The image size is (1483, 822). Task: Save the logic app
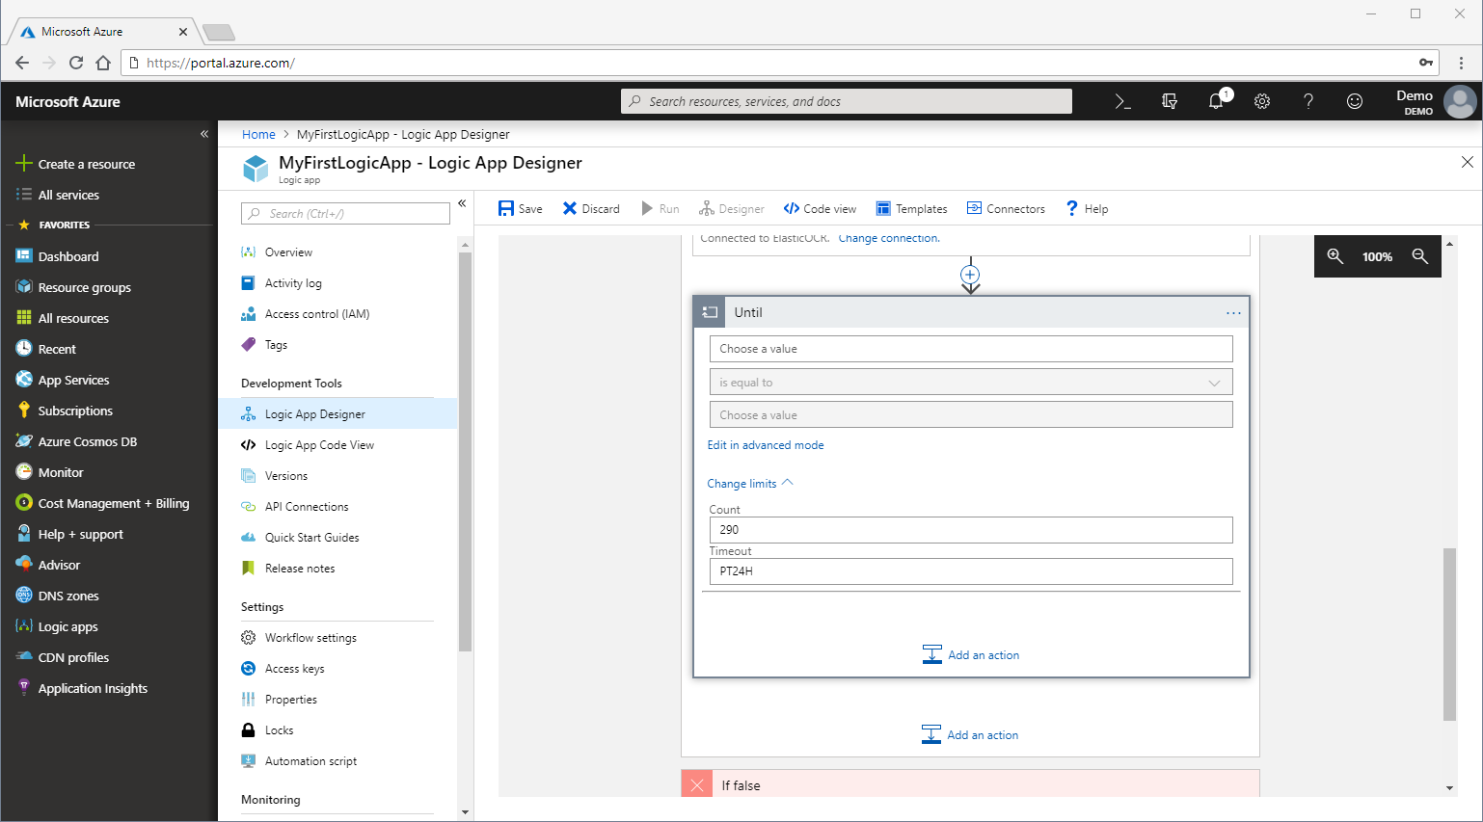point(520,208)
